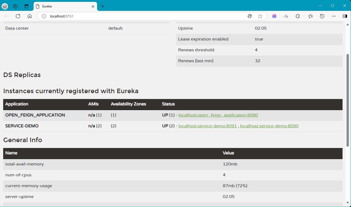The width and height of the screenshot is (351, 207).
Task: Click the Renews threshold label
Action: click(196, 50)
